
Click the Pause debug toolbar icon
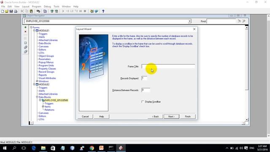(x=81, y=11)
